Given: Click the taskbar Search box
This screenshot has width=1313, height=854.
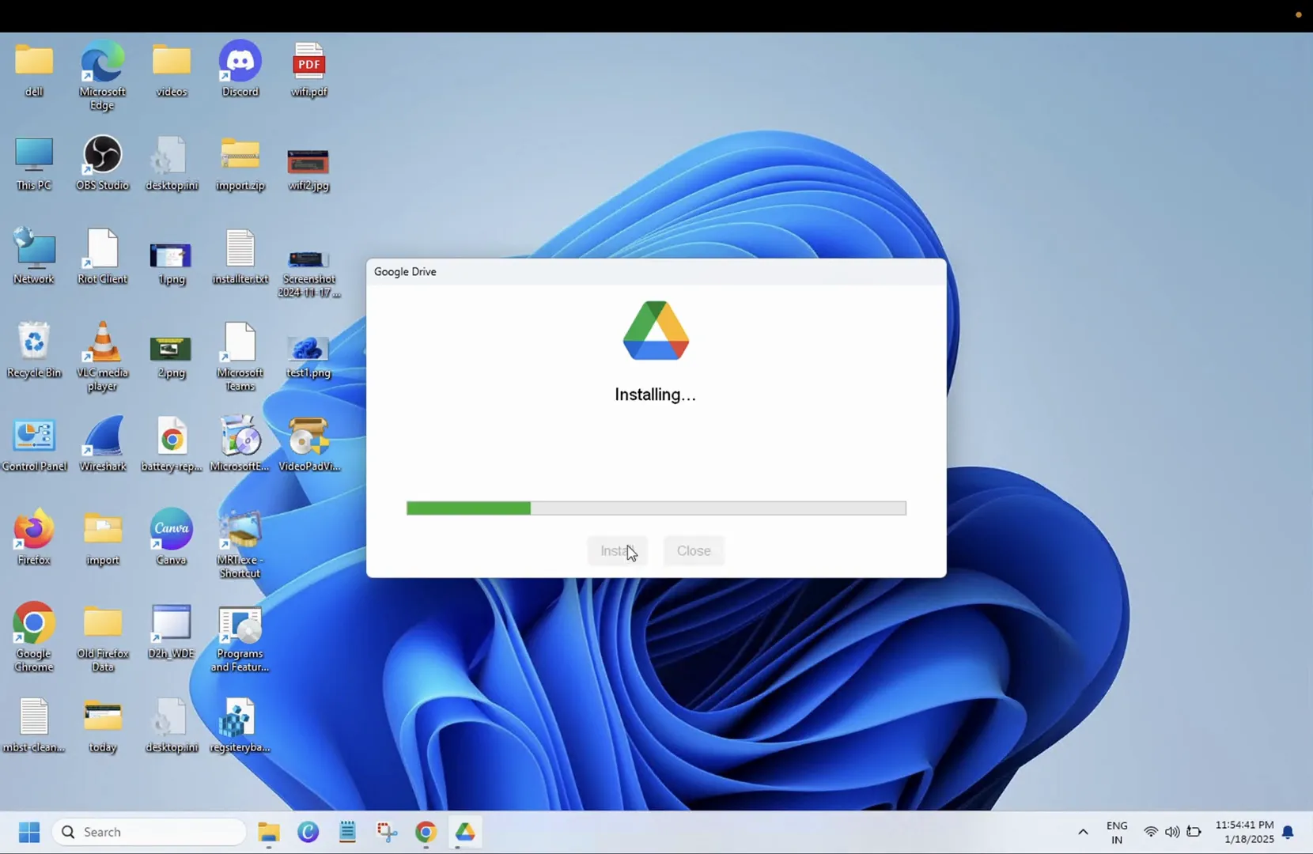Looking at the screenshot, I should pos(149,832).
